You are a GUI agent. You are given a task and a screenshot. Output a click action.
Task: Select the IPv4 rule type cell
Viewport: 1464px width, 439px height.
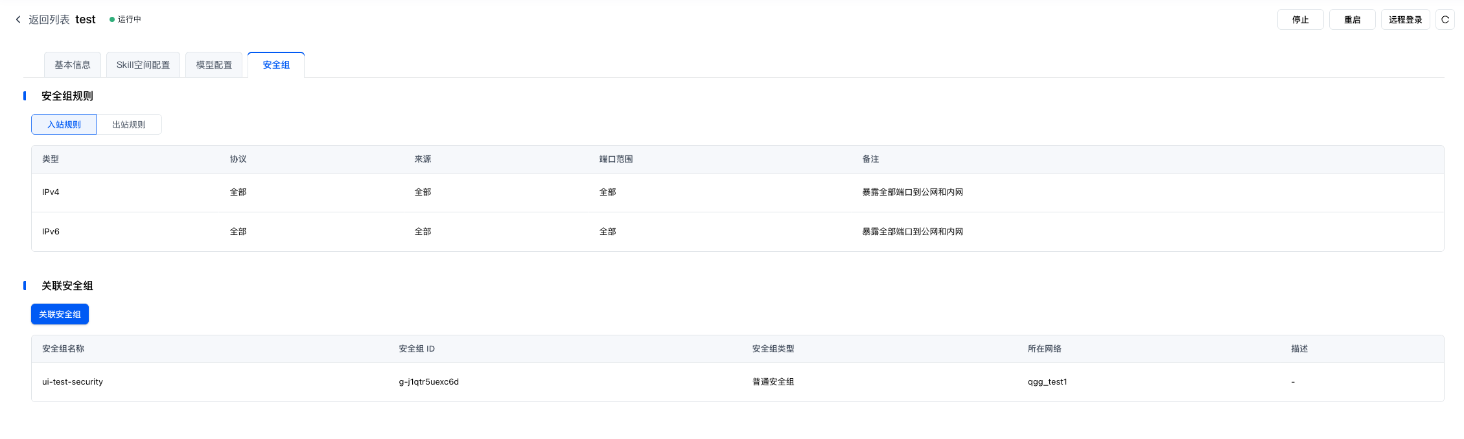coord(51,192)
